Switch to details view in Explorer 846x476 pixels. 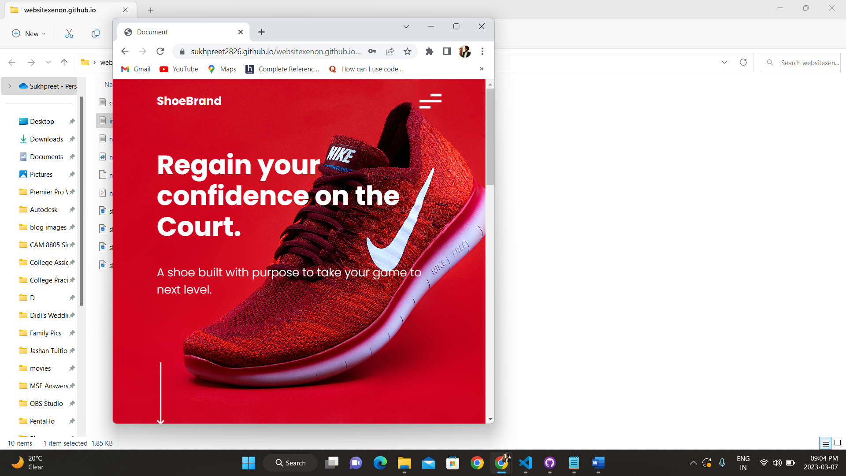coord(825,443)
